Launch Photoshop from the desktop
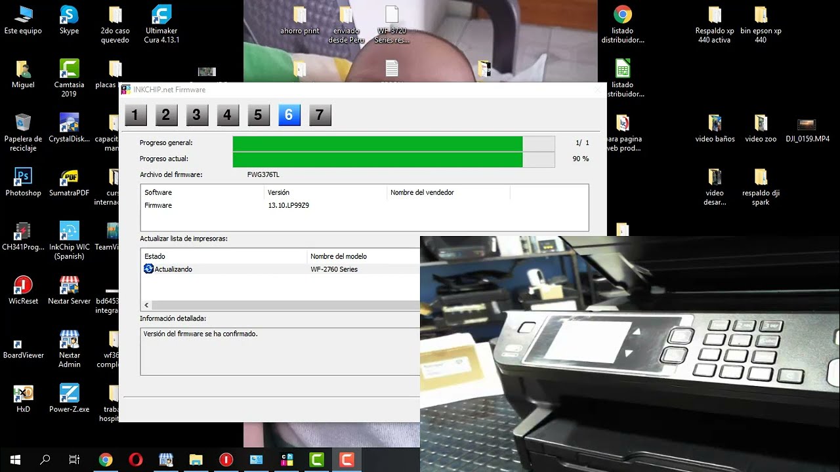 23,182
